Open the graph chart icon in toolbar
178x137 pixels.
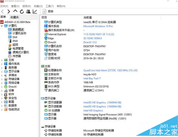(x=35, y=12)
